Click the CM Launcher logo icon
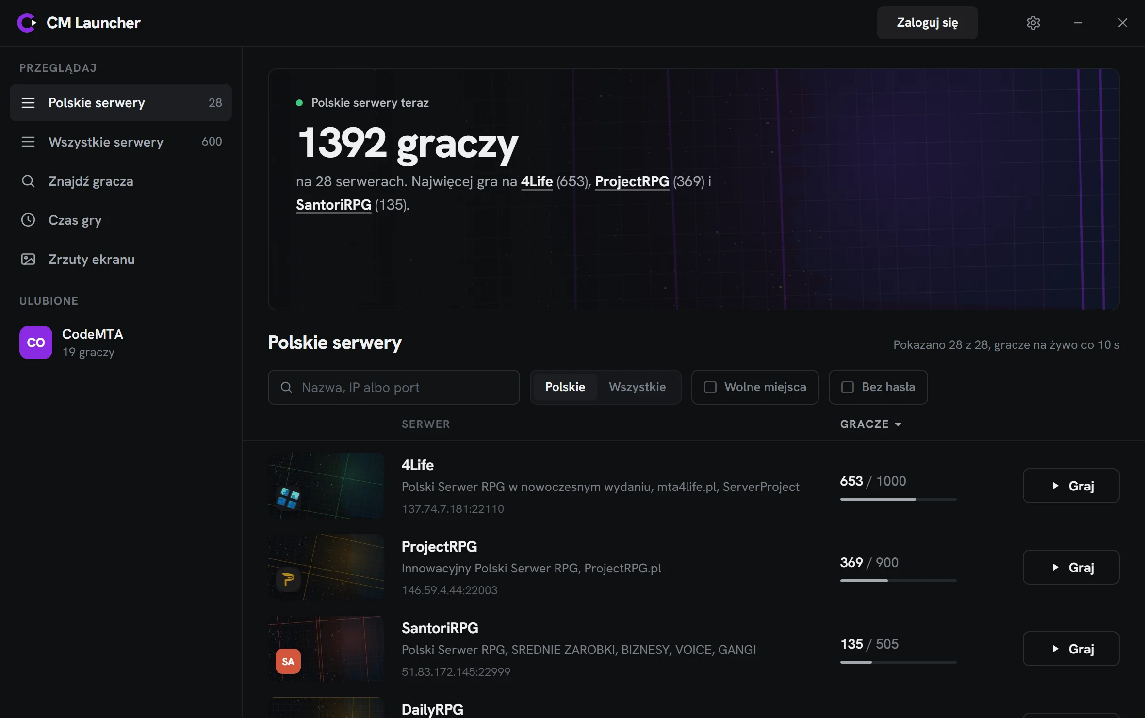 27,23
